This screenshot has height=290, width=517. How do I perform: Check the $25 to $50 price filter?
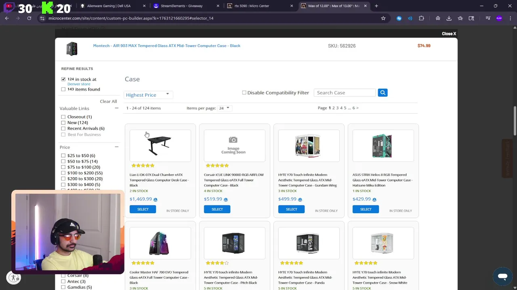coord(63,155)
